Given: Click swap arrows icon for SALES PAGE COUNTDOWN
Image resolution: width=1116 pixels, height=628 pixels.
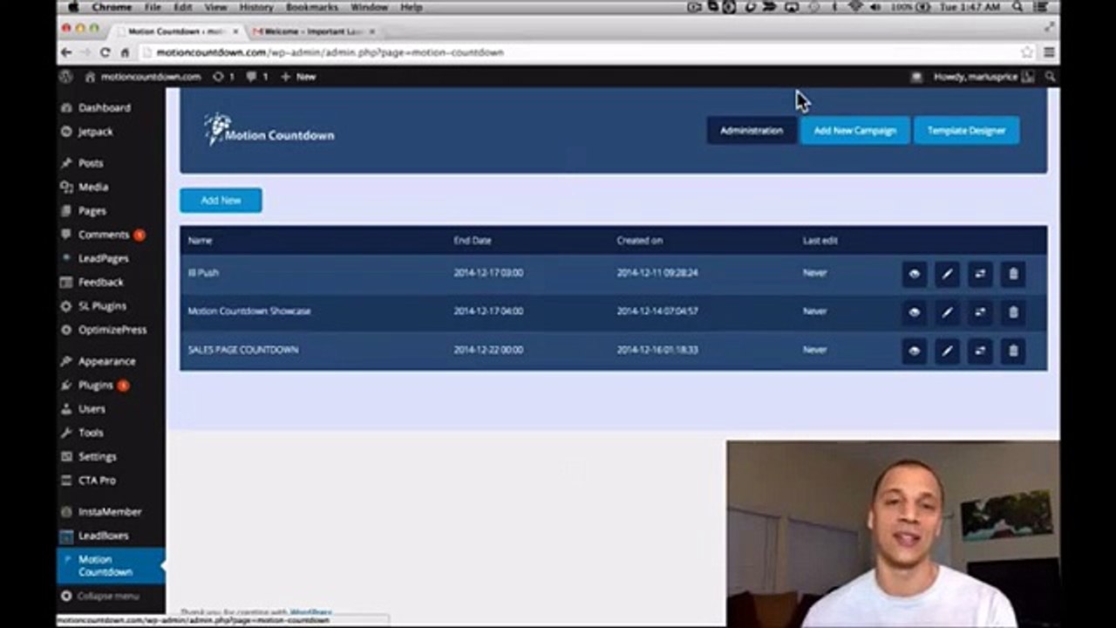Looking at the screenshot, I should pyautogui.click(x=980, y=351).
